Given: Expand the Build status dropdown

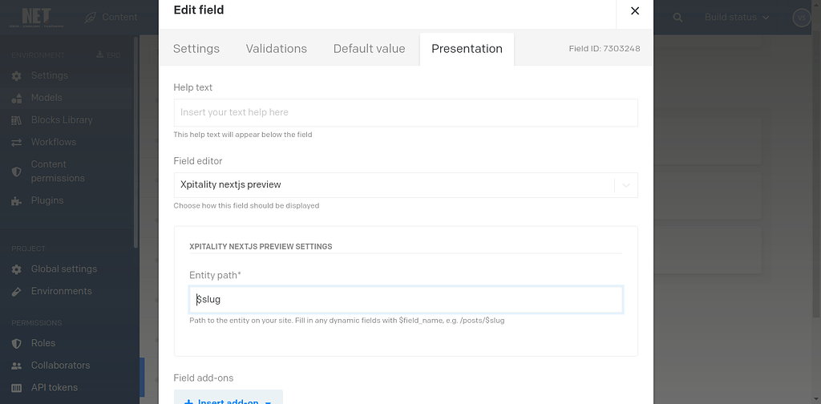Looking at the screenshot, I should click(737, 18).
